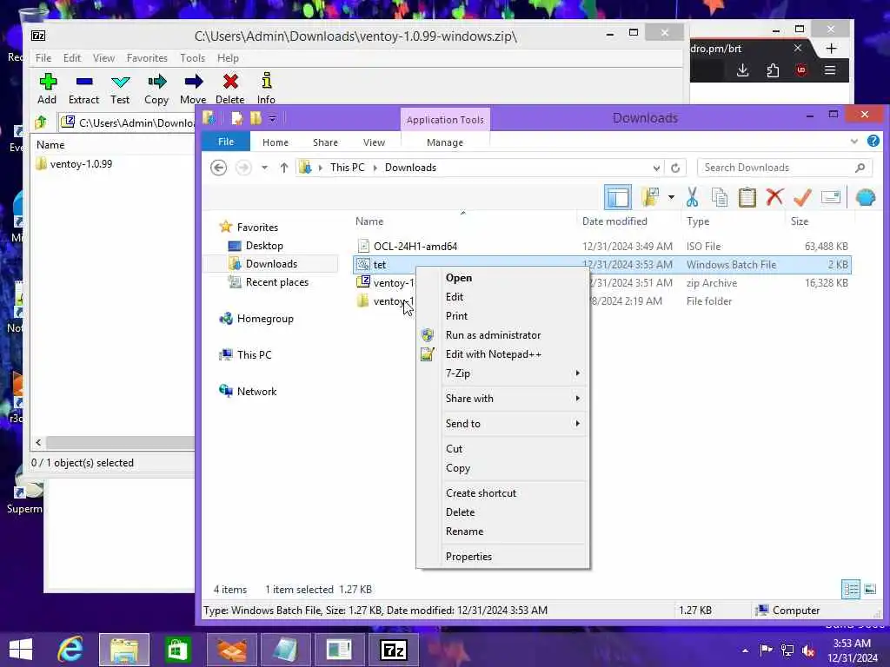Click the Copy pages icon in Explorer toolbar
890x667 pixels.
[719, 197]
